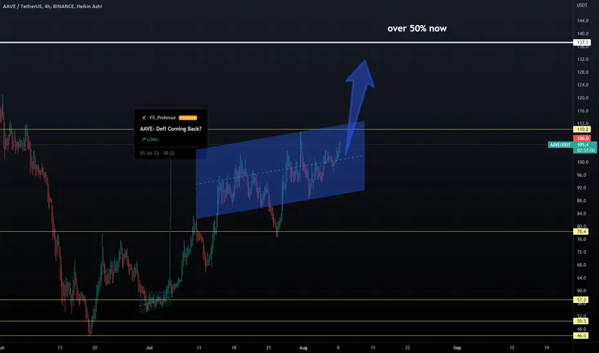Image resolution: width=599 pixels, height=353 pixels.
Task: Click the yellow 46.0 price label
Action: point(582,336)
